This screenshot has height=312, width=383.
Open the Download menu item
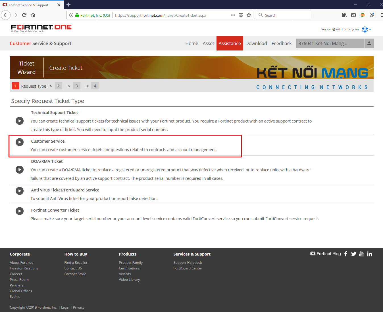pyautogui.click(x=256, y=43)
